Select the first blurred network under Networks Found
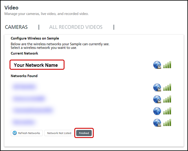188x151 pixels. [x=24, y=86]
